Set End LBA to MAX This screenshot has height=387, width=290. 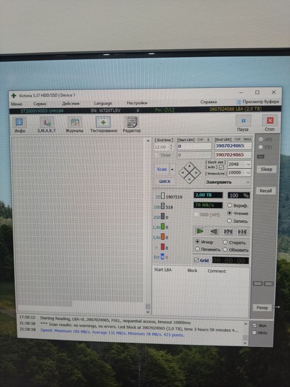click(x=247, y=139)
